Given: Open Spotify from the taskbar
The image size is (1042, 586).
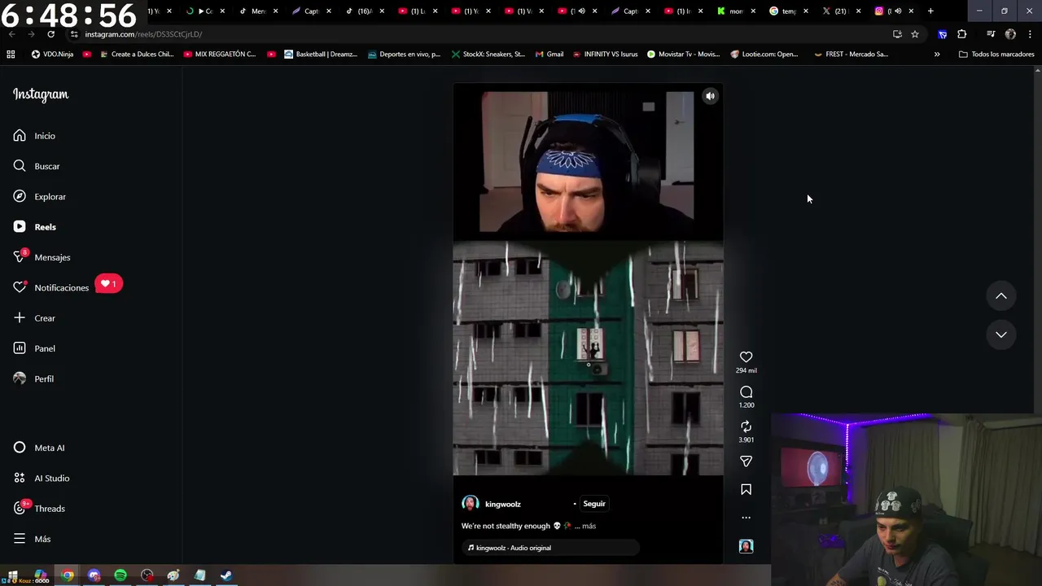Looking at the screenshot, I should point(120,576).
